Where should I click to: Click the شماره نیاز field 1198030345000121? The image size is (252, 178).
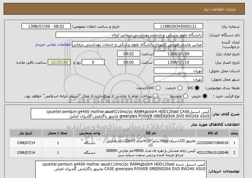pyautogui.click(x=178, y=26)
